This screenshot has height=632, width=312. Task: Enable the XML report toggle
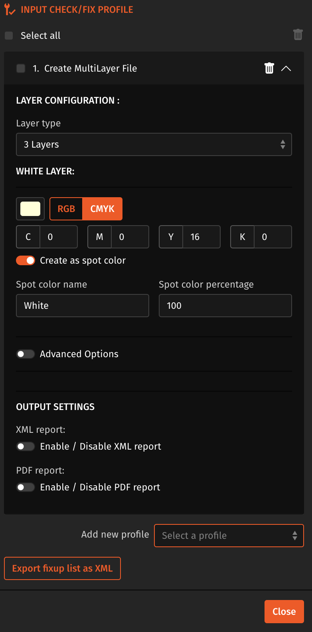point(26,446)
